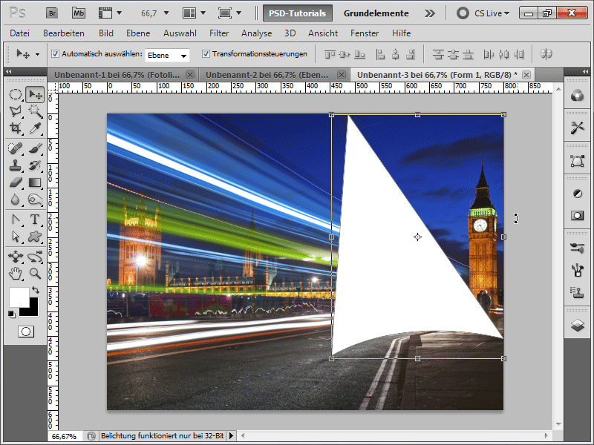
Task: Select the Hand tool
Action: point(15,273)
